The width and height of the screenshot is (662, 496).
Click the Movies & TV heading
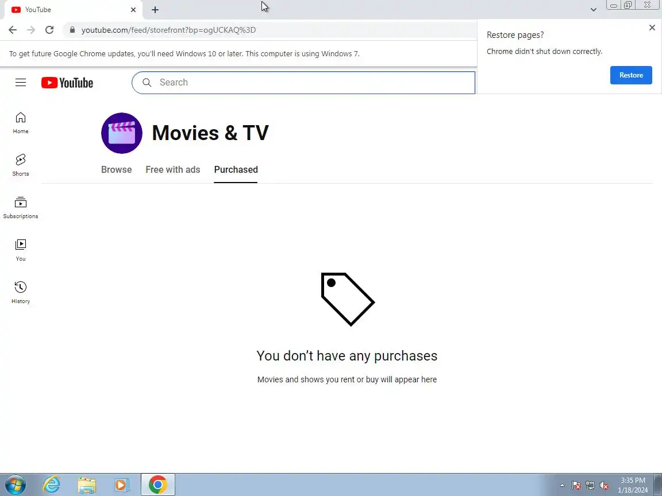[x=210, y=133]
